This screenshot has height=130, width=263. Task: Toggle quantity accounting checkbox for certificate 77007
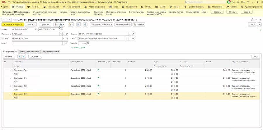[x=98, y=78]
